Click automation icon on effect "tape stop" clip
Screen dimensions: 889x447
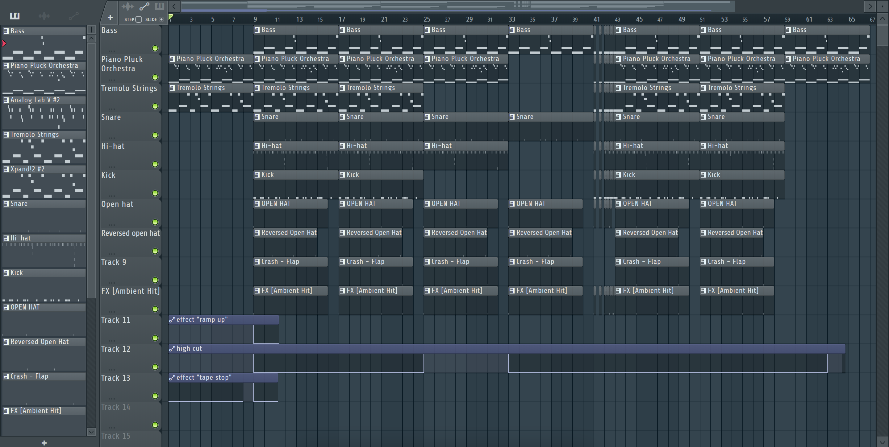pos(172,377)
